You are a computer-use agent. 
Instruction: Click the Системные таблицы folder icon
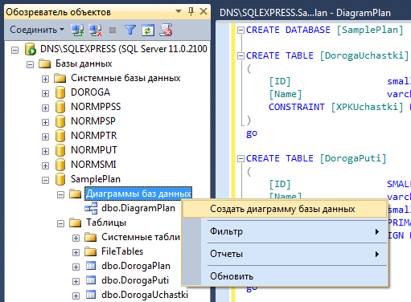(90, 237)
